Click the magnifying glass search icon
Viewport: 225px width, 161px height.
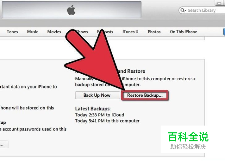pyautogui.click(x=182, y=10)
